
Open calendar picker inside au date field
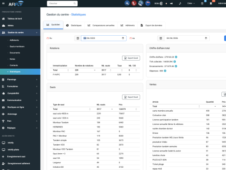[206, 38]
